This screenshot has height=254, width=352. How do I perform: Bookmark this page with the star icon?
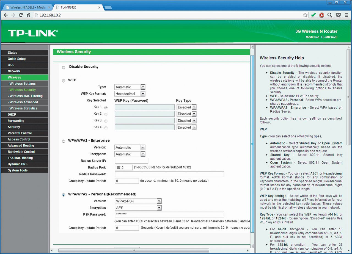pyautogui.click(x=305, y=15)
